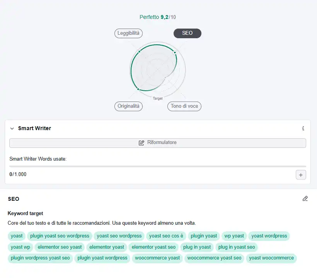Image resolution: width=317 pixels, height=278 pixels.
Task: Choose the 'plug in yoast seo' tag
Action: pos(237,247)
